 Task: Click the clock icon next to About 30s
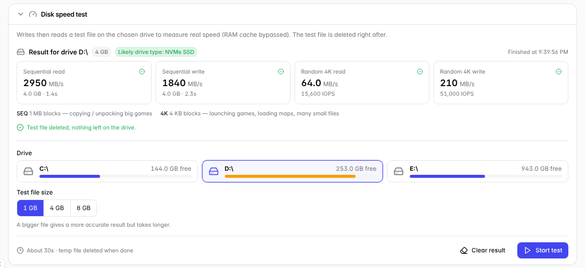20,250
